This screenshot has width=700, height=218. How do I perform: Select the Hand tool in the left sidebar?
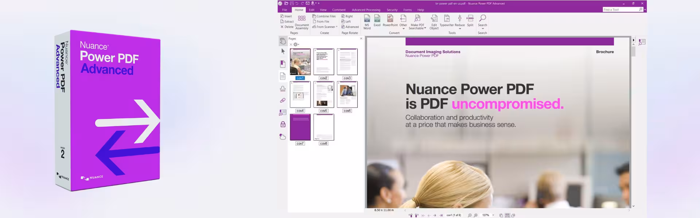coord(283,41)
